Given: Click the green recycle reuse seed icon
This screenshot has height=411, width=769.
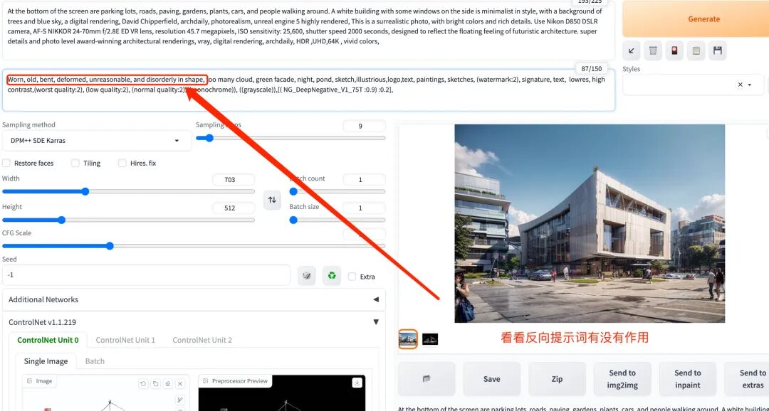Looking at the screenshot, I should pos(332,276).
